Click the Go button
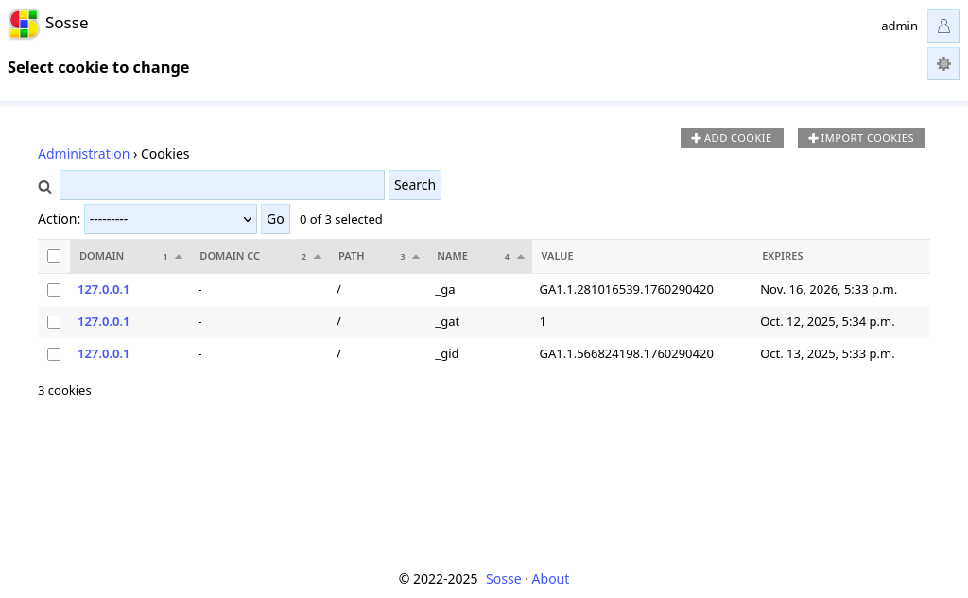 (x=275, y=219)
